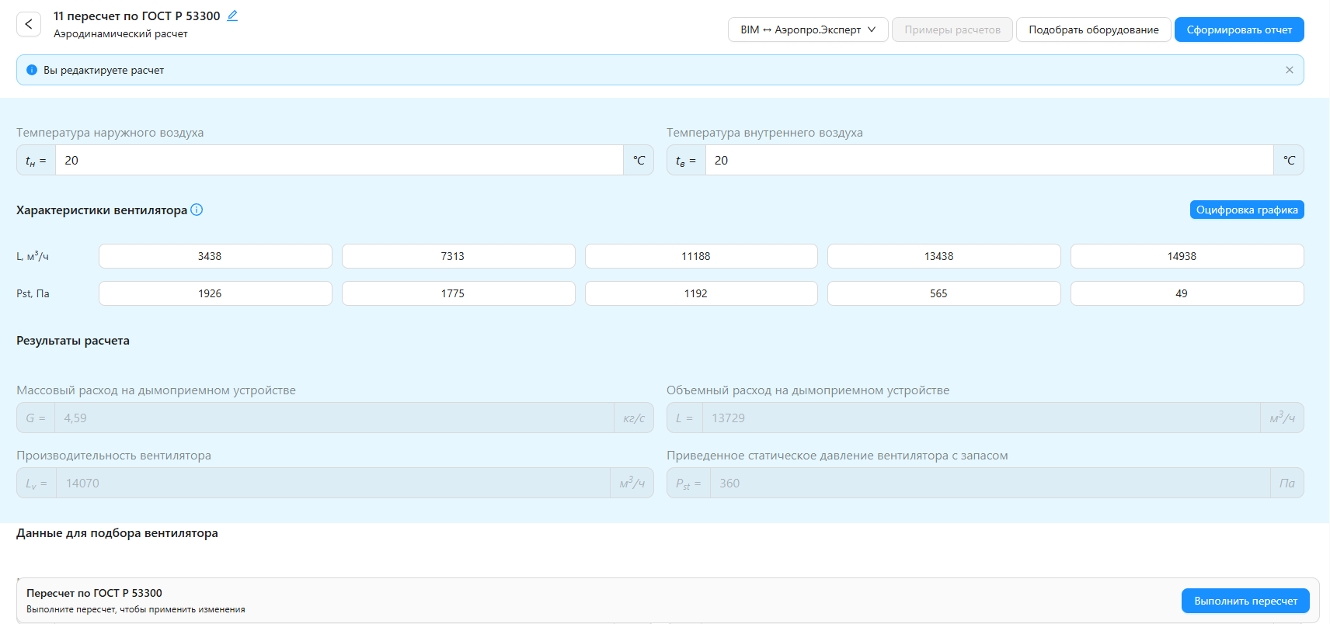Viewport: 1330px width, 624px height.
Task: Click the pencil icon to rename calculation
Action: [232, 16]
